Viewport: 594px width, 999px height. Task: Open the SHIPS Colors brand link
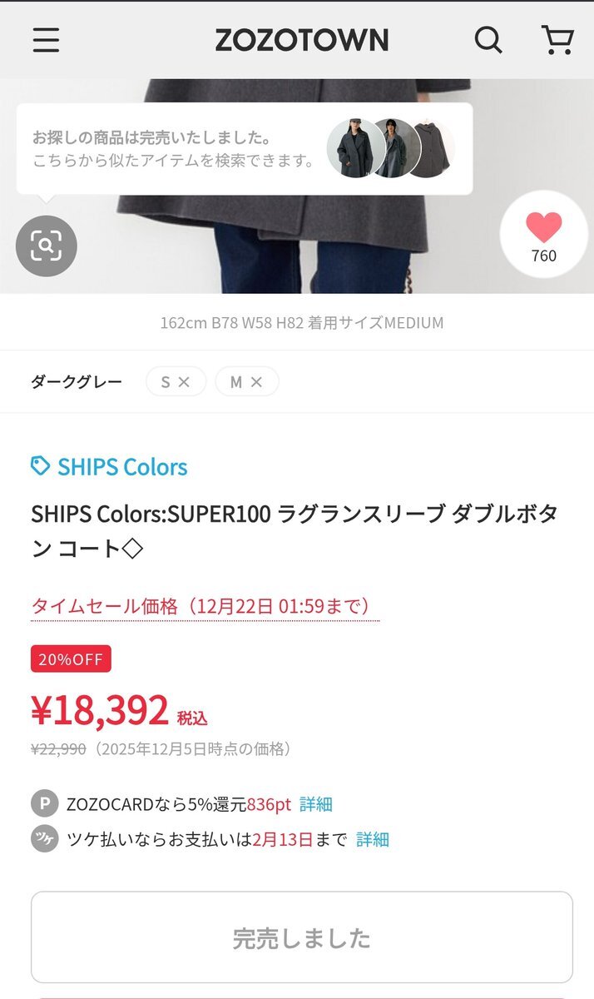(x=122, y=467)
